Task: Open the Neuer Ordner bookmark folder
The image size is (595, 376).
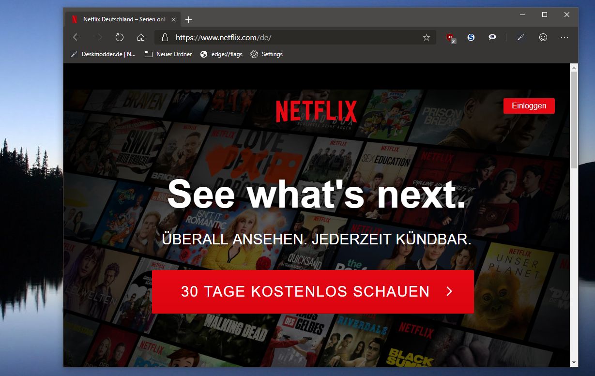Action: [x=168, y=54]
